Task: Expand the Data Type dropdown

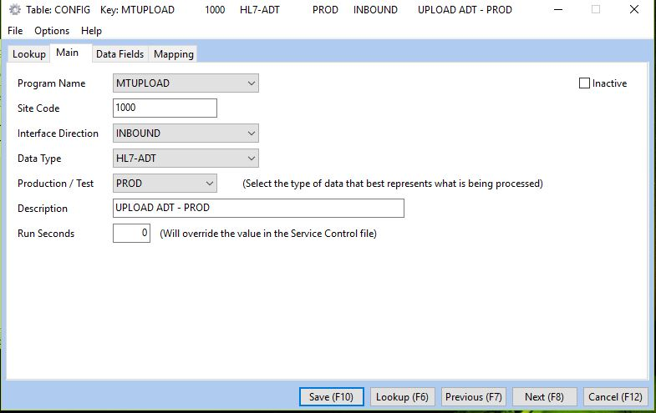Action: (186, 159)
